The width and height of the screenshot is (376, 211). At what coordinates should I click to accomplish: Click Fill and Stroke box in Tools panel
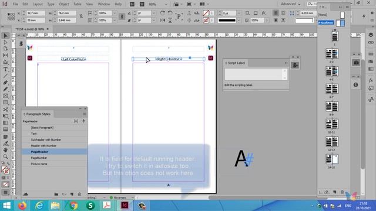pyautogui.click(x=5, y=170)
